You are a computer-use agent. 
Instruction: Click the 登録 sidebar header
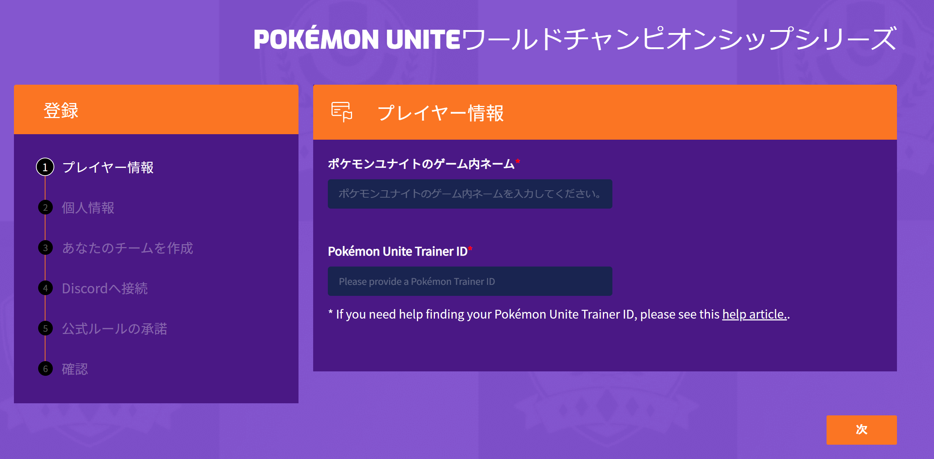pos(156,110)
